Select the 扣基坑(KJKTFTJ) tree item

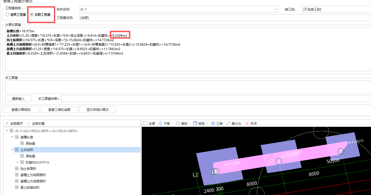point(38,162)
